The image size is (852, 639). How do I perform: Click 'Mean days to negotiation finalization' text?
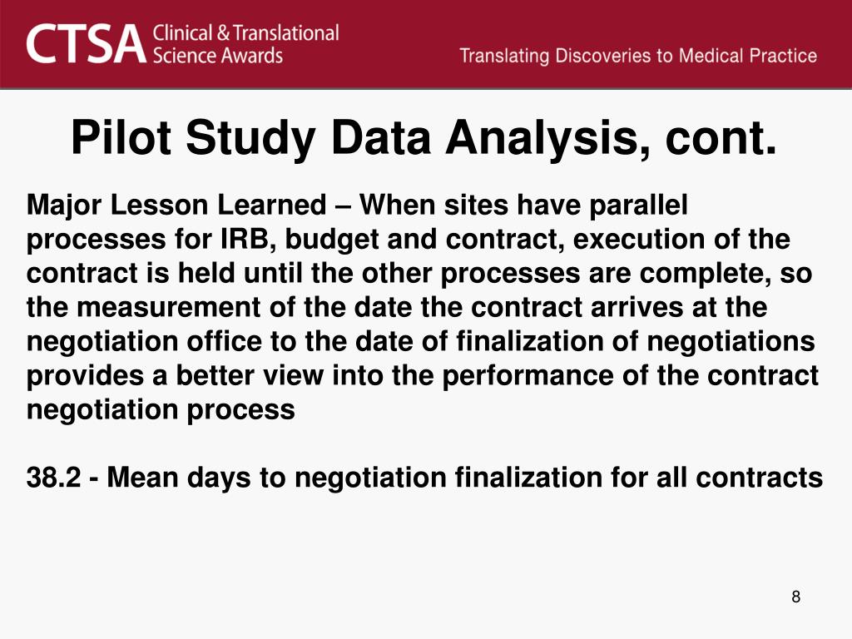354,478
